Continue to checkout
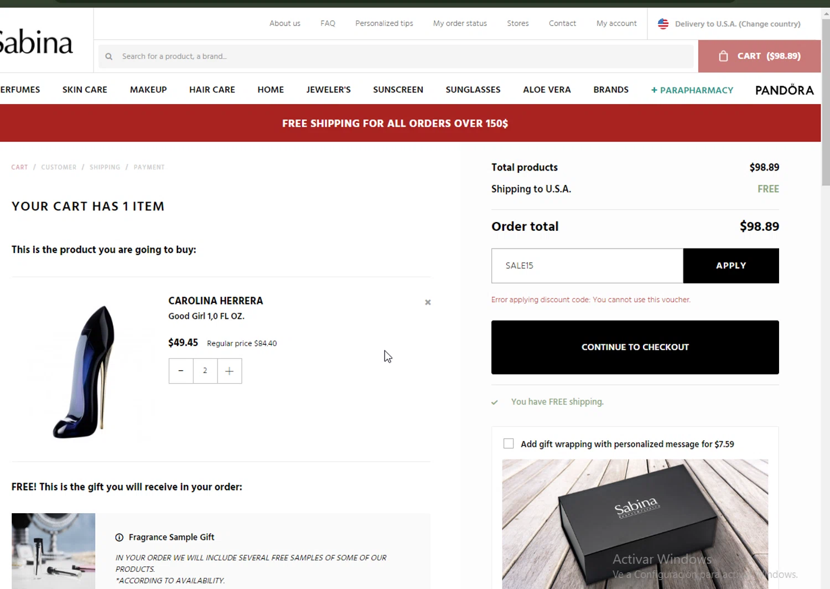The height and width of the screenshot is (589, 830). pos(635,347)
